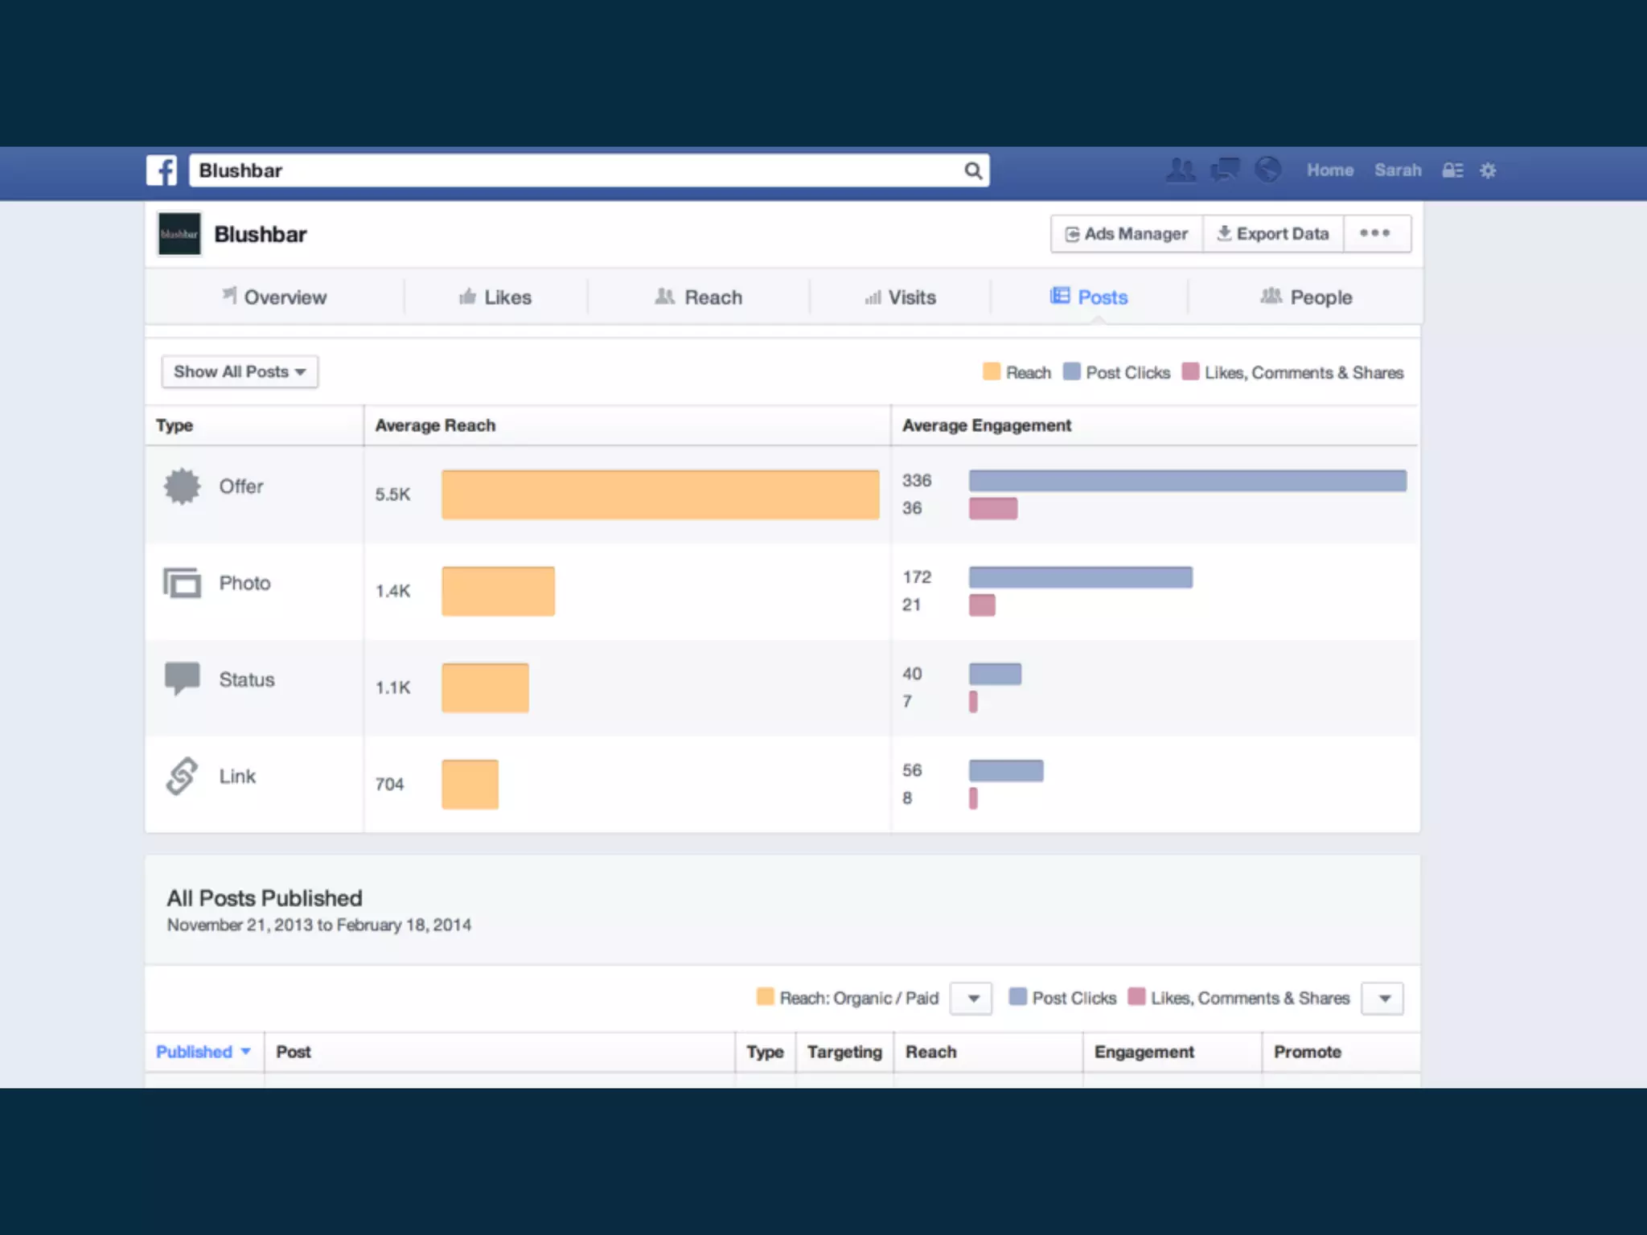Click the Offer type starburst icon
Image resolution: width=1647 pixels, height=1235 pixels.
(x=183, y=486)
